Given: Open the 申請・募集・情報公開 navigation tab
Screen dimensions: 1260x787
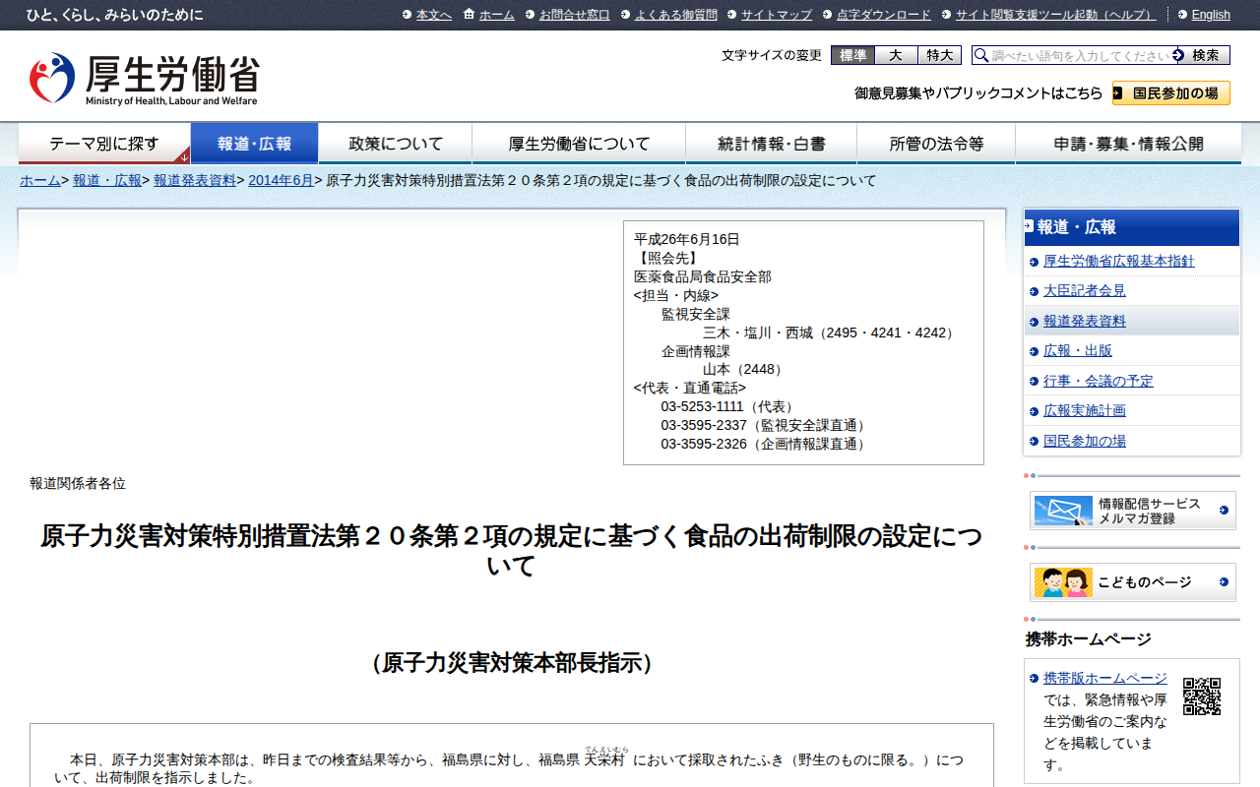Looking at the screenshot, I should (1128, 144).
